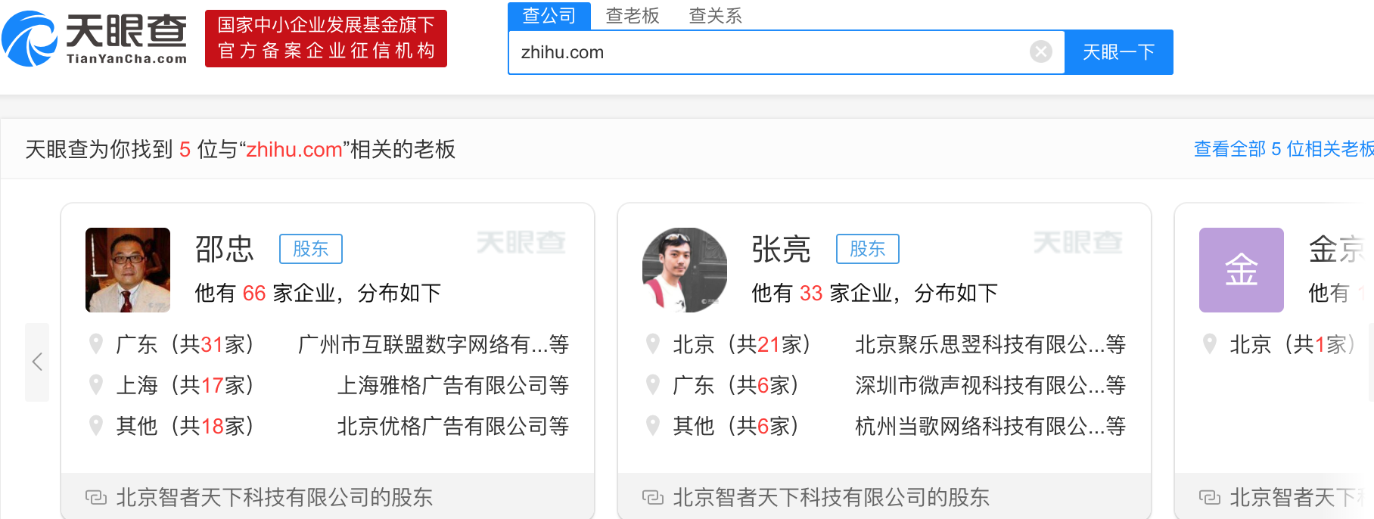This screenshot has height=519, width=1374.
Task: Click the link icon in the 金 card footer
Action: [x=1210, y=497]
